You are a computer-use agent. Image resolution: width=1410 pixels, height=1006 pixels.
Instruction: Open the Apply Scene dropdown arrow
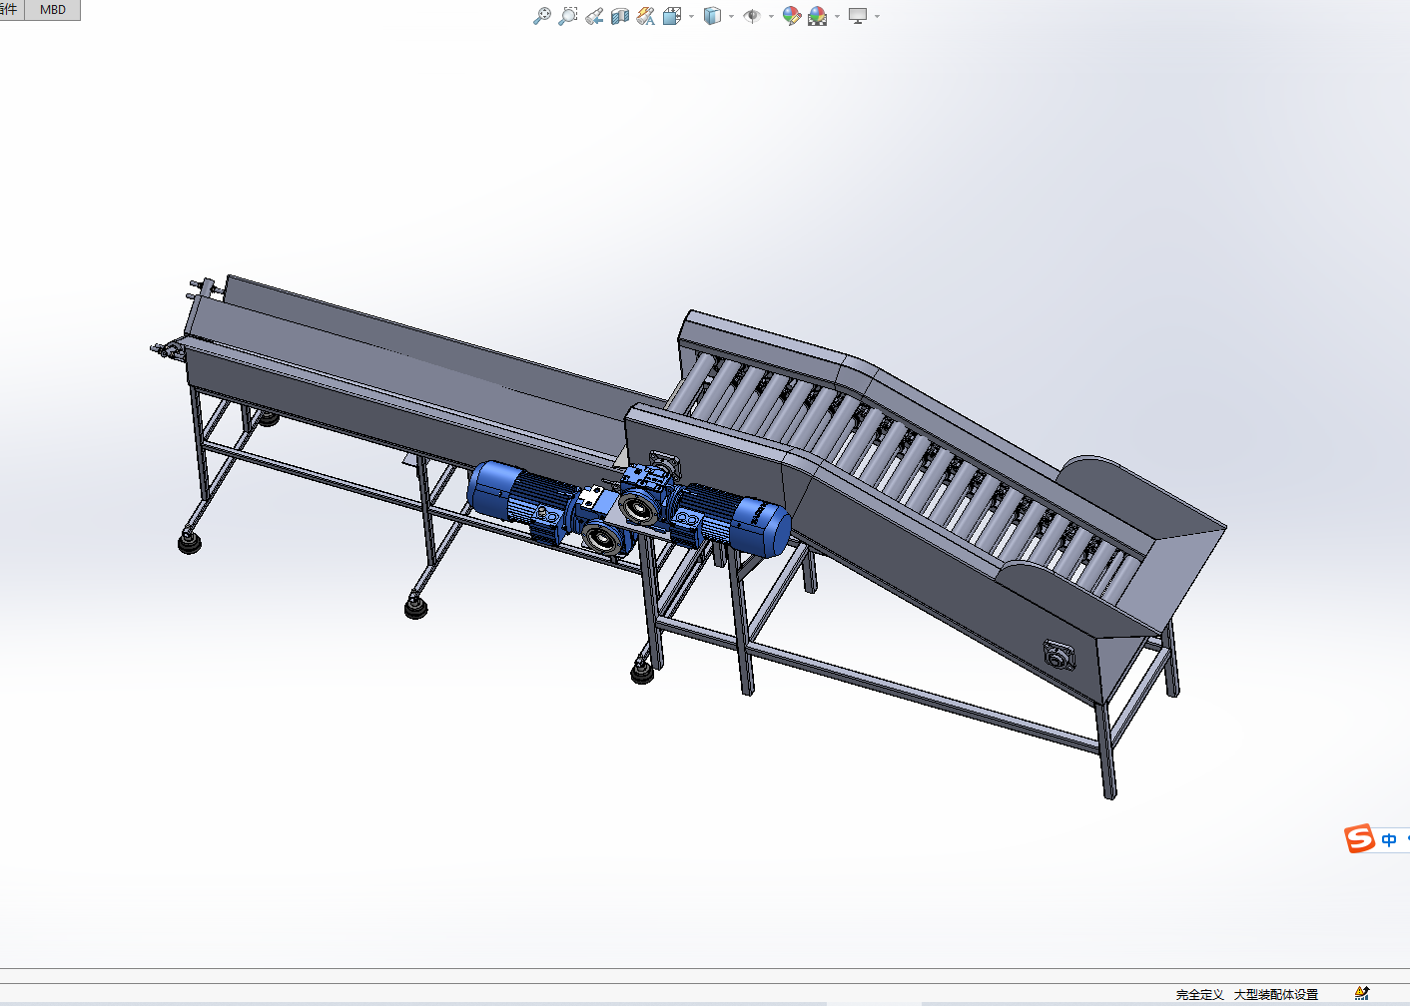pyautogui.click(x=837, y=16)
